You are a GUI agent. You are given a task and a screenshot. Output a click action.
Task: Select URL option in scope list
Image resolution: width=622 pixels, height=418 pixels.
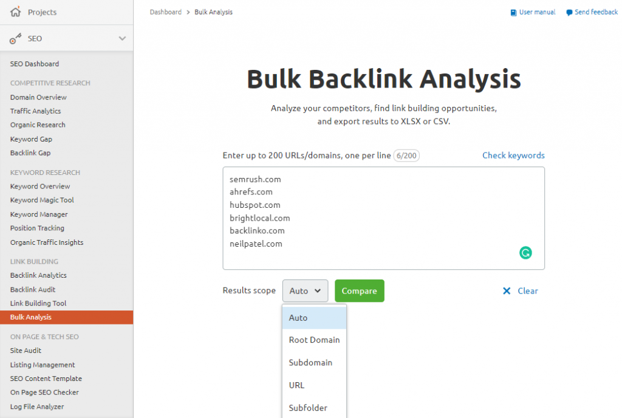(x=314, y=385)
